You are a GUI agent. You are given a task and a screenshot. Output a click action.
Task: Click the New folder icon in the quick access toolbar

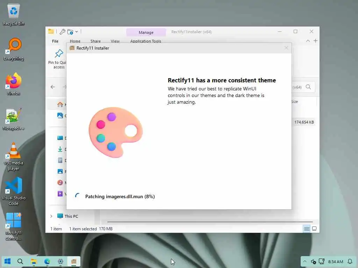point(70,32)
